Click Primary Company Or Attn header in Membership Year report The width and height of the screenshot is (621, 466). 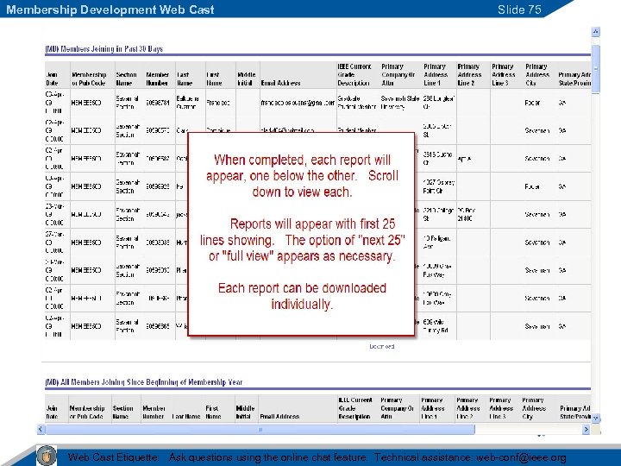click(398, 408)
